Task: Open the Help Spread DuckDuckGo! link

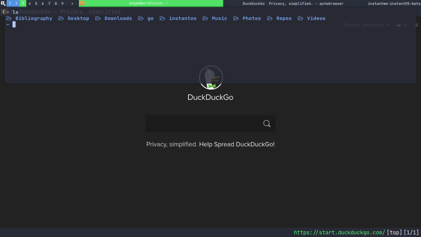Action: click(236, 144)
